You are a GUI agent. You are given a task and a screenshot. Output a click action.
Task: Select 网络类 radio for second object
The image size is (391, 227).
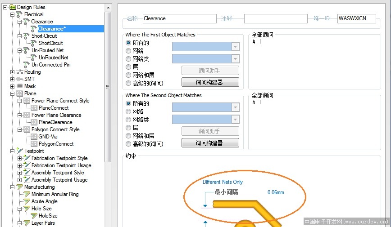(128, 120)
